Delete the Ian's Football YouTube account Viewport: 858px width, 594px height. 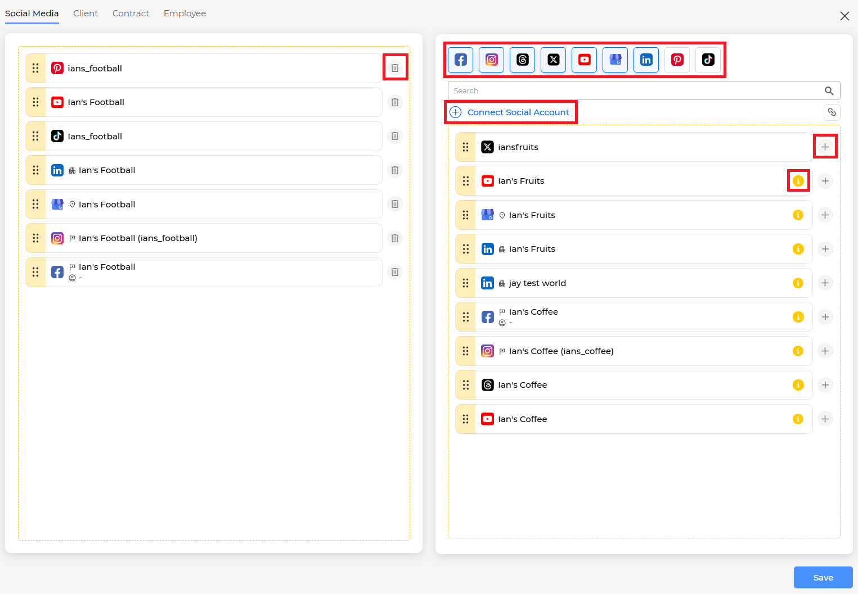click(395, 102)
